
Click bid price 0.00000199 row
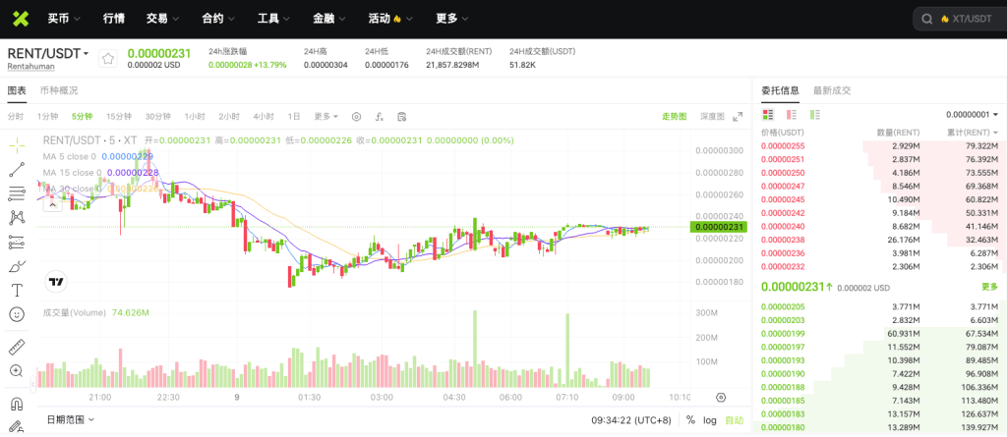(880, 334)
